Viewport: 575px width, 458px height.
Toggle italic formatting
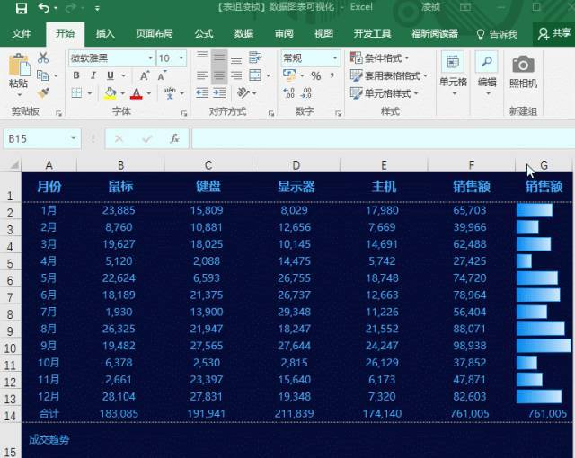[x=93, y=75]
